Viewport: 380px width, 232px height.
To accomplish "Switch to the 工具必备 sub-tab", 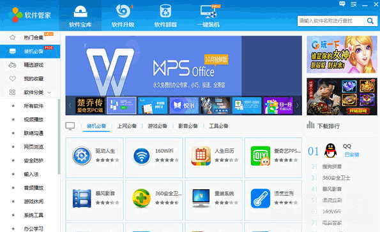I will coord(218,126).
